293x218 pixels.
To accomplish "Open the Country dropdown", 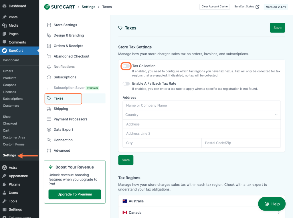I will 201,115.
